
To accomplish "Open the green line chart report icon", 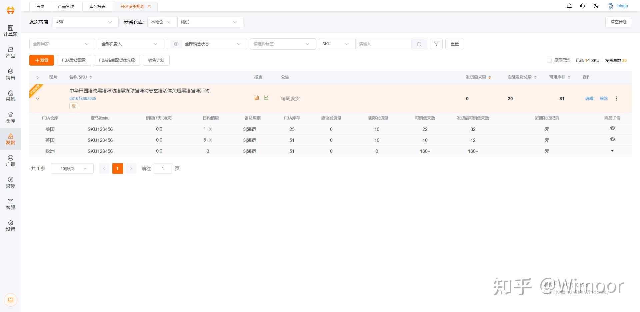I will click(x=266, y=98).
